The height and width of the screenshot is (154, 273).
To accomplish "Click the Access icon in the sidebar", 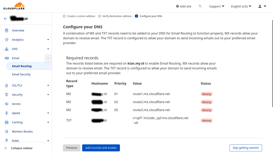I will pyautogui.click(x=7, y=104).
